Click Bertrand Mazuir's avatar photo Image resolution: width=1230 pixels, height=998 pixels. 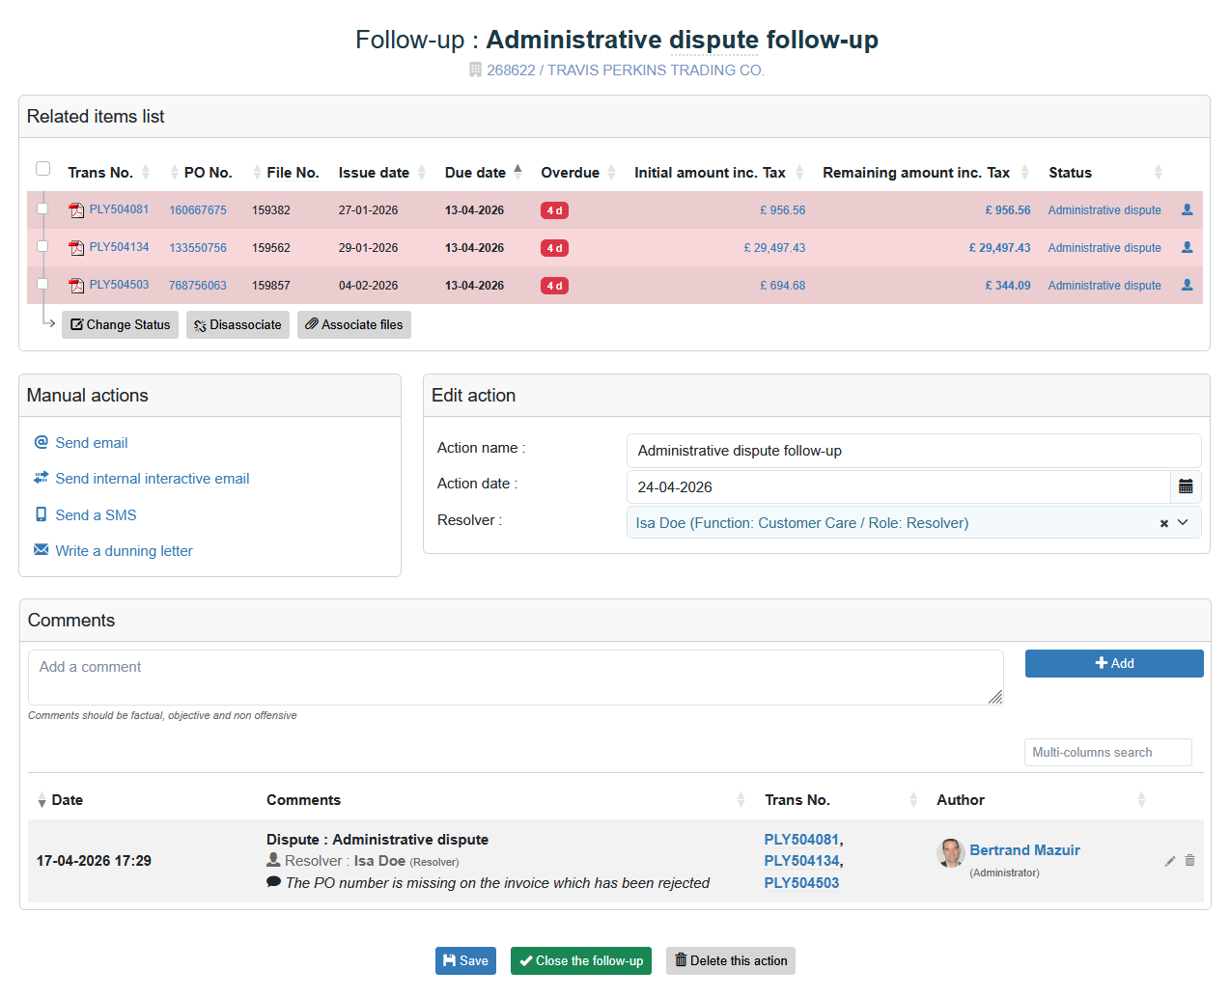pos(950,852)
